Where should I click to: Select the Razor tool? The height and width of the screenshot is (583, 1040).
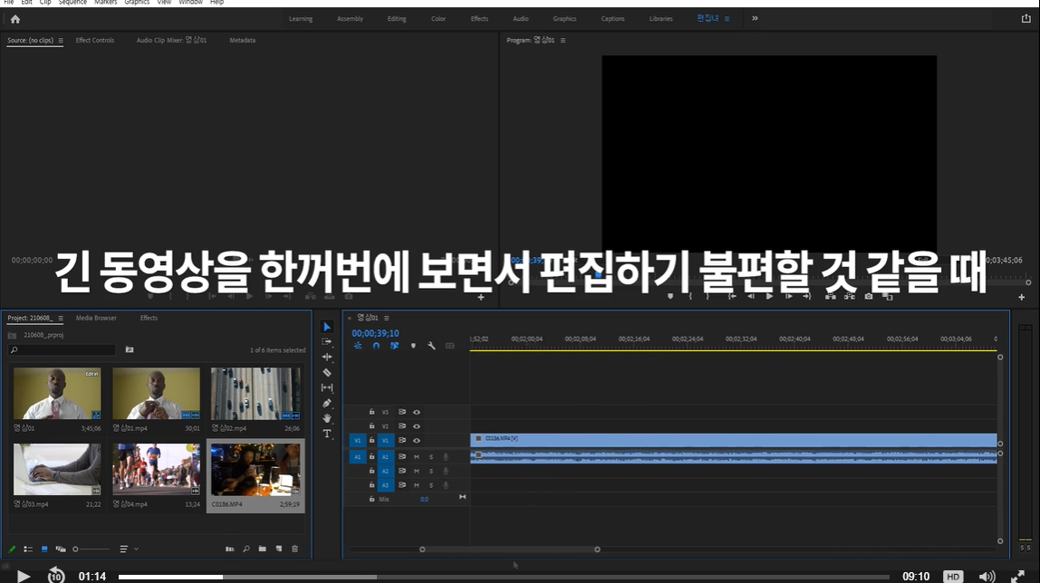click(x=327, y=372)
